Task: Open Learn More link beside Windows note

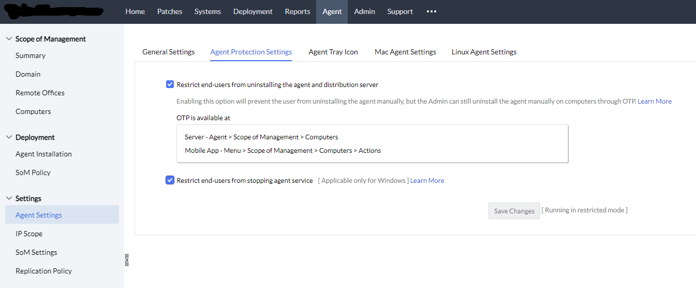Action: (427, 181)
